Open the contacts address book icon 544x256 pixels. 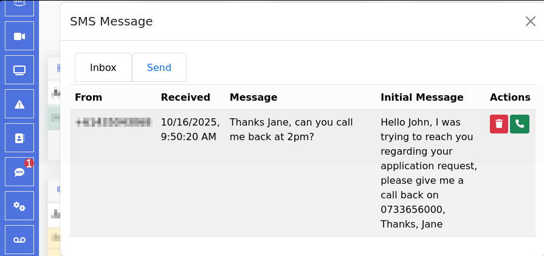(19, 138)
